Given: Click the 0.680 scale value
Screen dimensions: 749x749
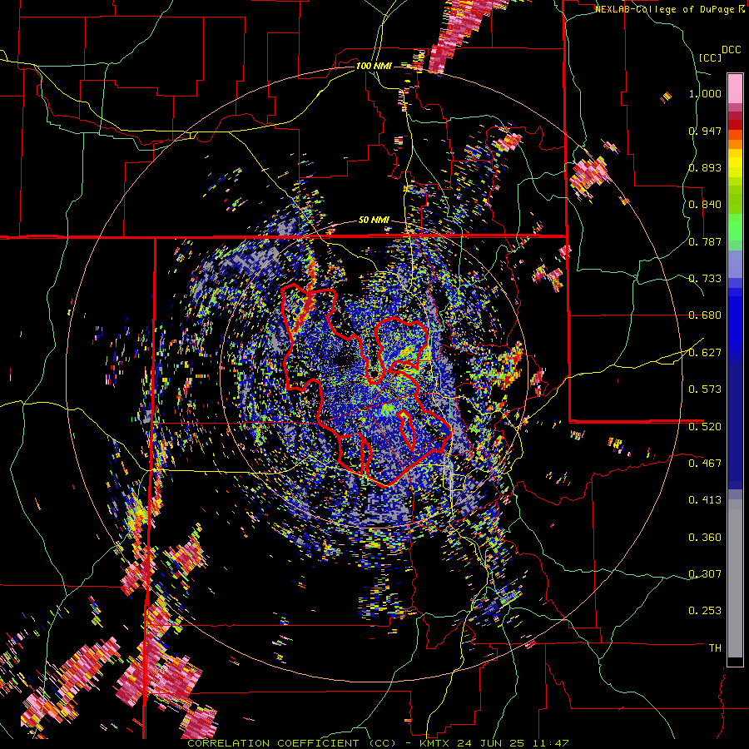Looking at the screenshot, I should [x=705, y=315].
